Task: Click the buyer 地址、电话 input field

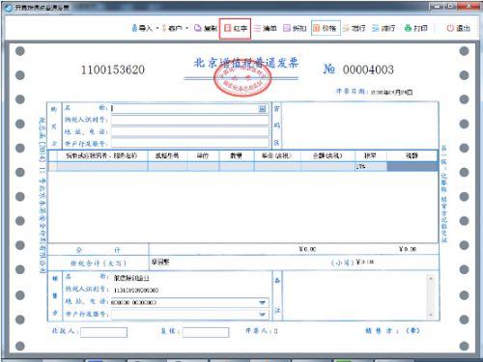Action: click(190, 131)
